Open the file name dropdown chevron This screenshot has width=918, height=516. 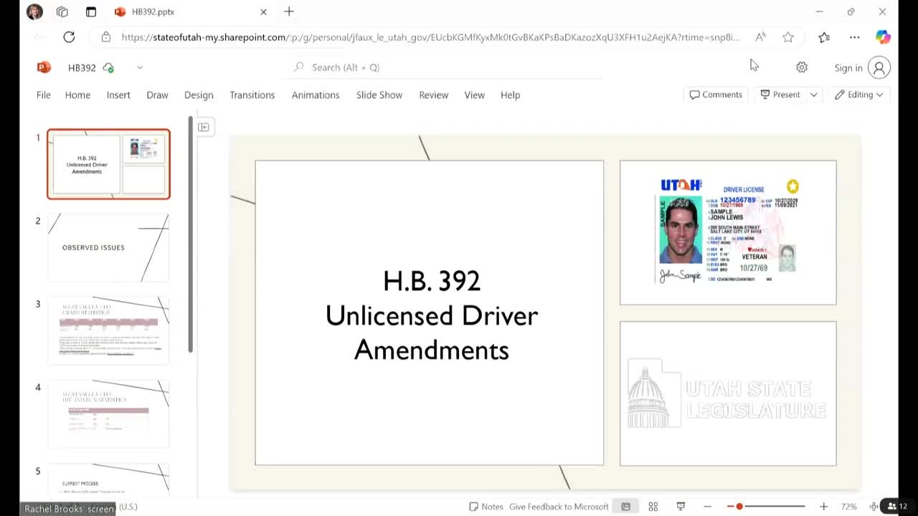click(x=140, y=67)
